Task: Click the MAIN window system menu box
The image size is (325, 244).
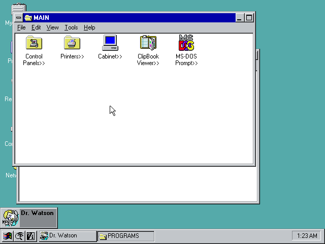Action: pos(18,18)
